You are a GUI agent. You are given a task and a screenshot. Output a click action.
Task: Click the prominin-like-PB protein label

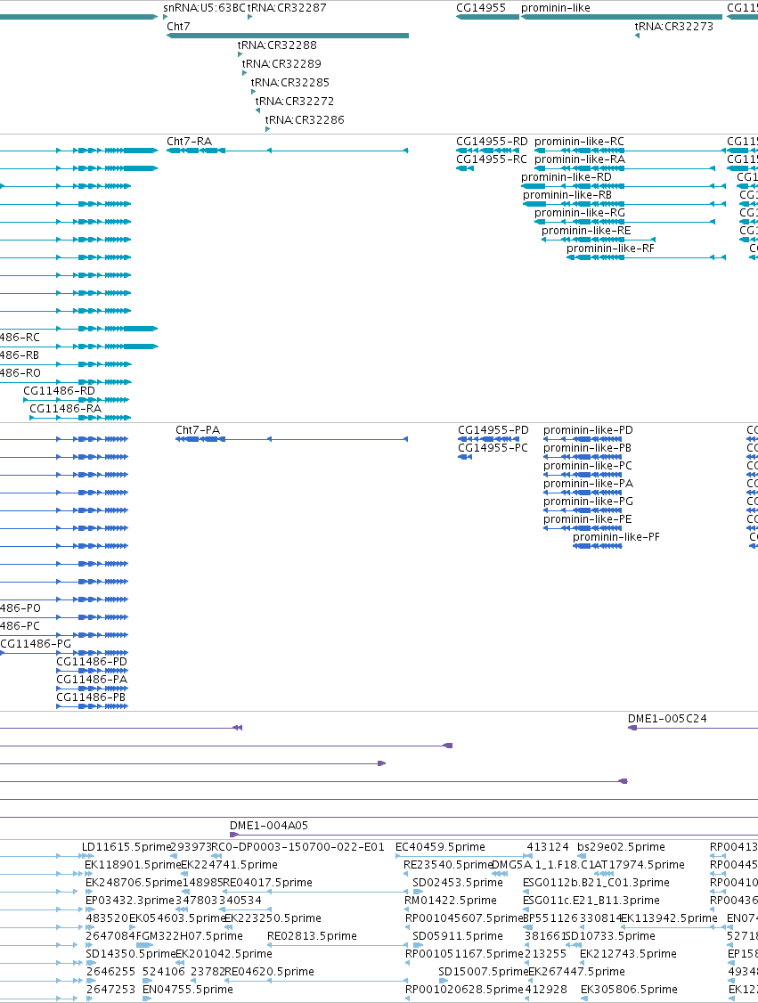point(588,448)
